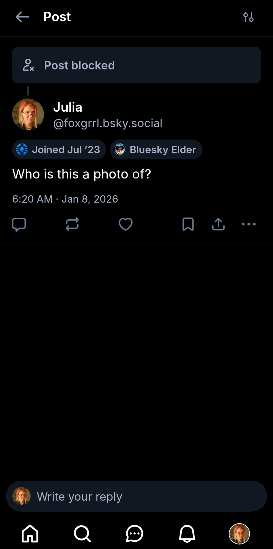Go back using the arrow icon
Viewport: 273px width, 549px height.
coord(22,17)
